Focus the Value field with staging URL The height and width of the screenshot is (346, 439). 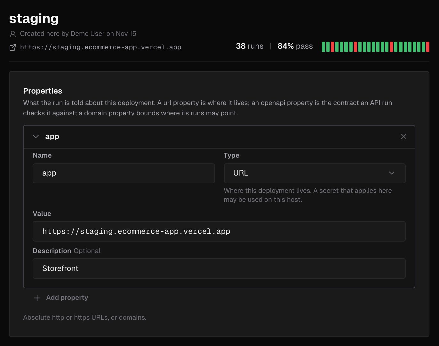click(219, 231)
